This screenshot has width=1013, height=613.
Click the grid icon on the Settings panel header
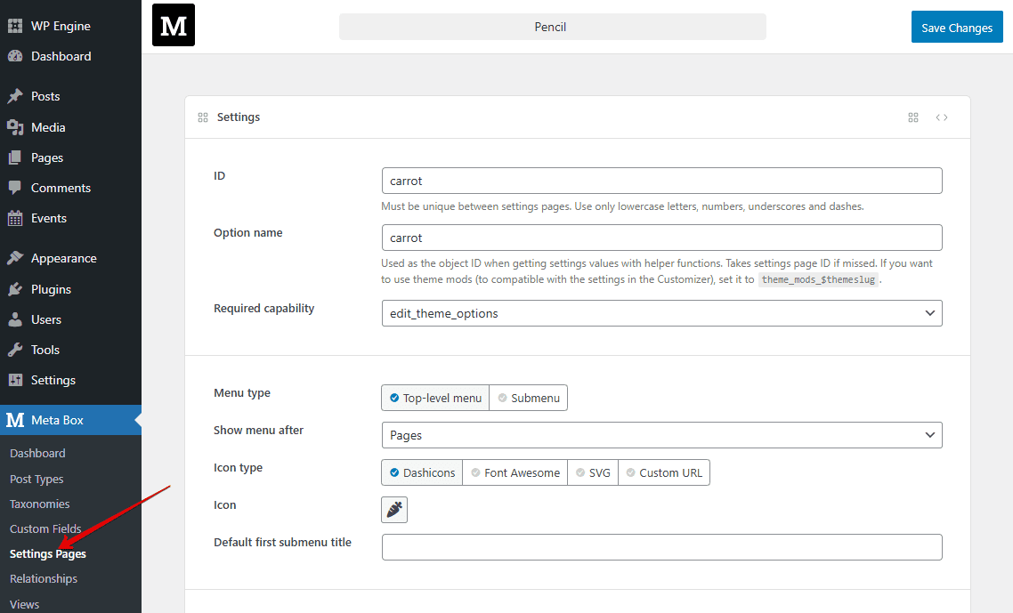tap(912, 117)
